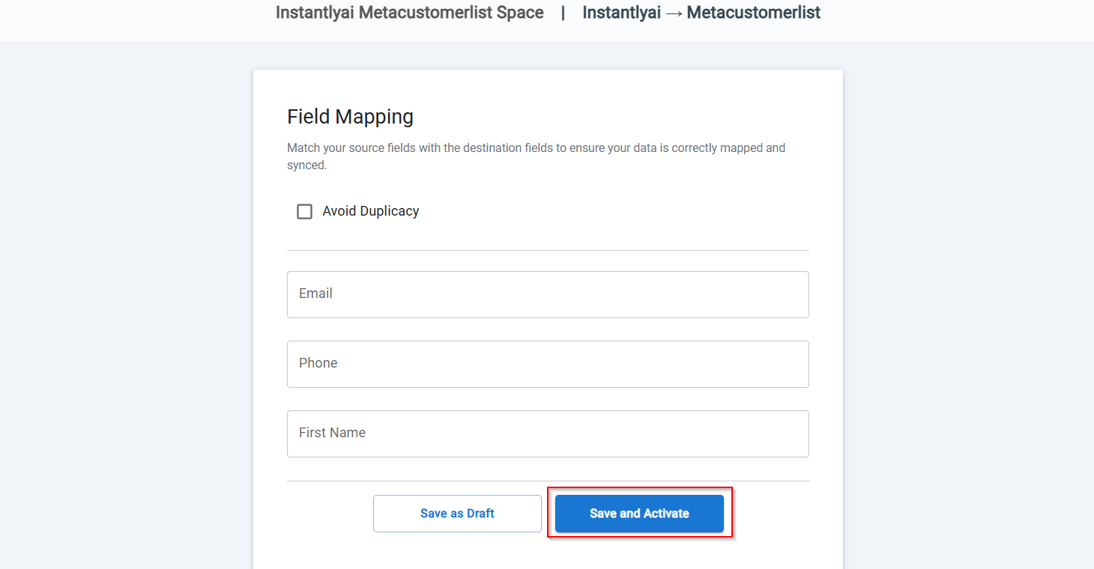Enable the Avoid Duplicacy checkbox
Screen dimensions: 1094x569
[x=304, y=212]
